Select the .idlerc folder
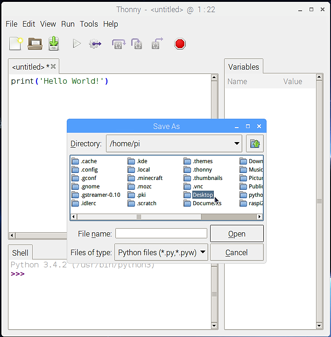The width and height of the screenshot is (331, 337). coord(84,203)
